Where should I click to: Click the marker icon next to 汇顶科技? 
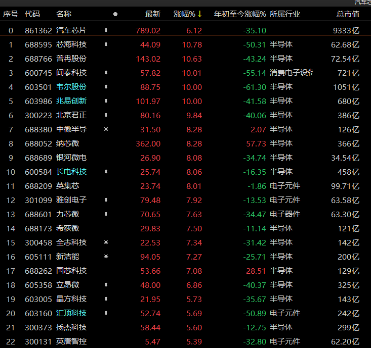[x=106, y=313]
